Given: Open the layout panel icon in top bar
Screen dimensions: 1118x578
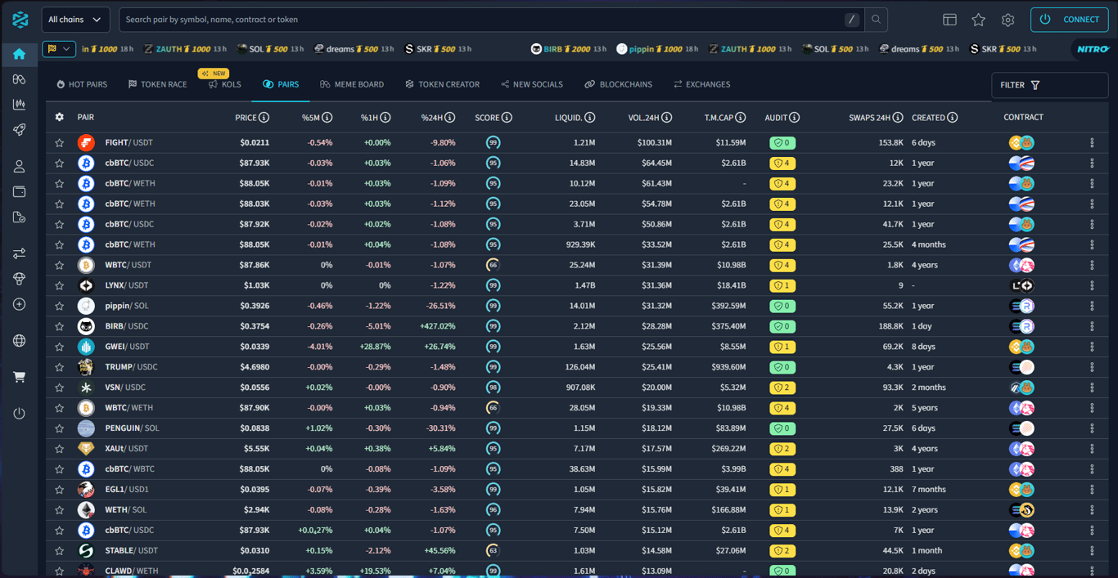Looking at the screenshot, I should click(949, 20).
